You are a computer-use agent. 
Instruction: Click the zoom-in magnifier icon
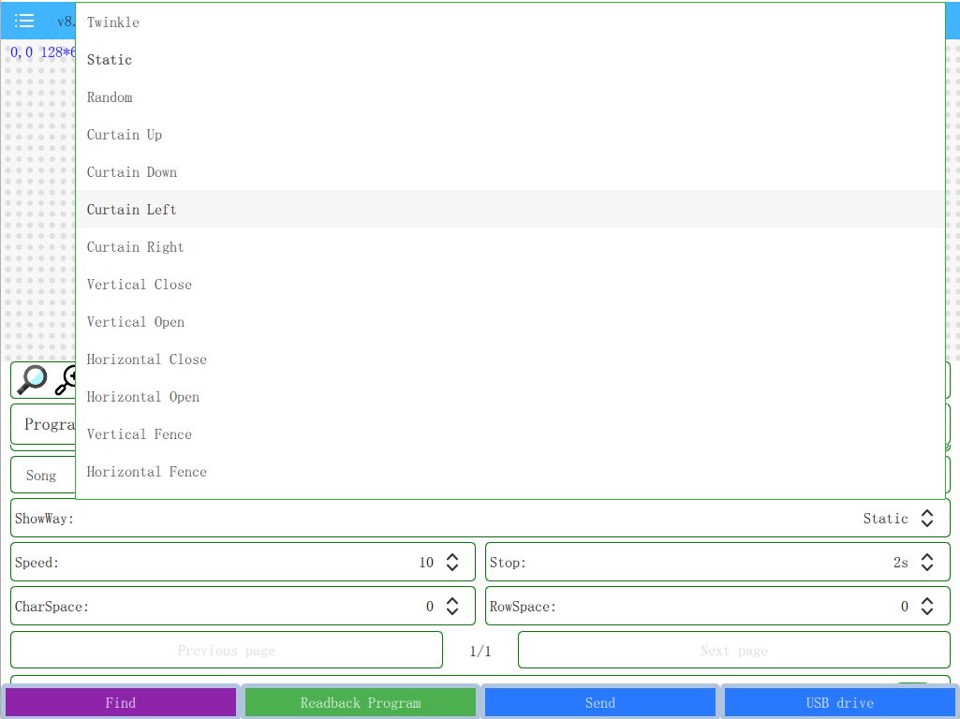point(66,380)
